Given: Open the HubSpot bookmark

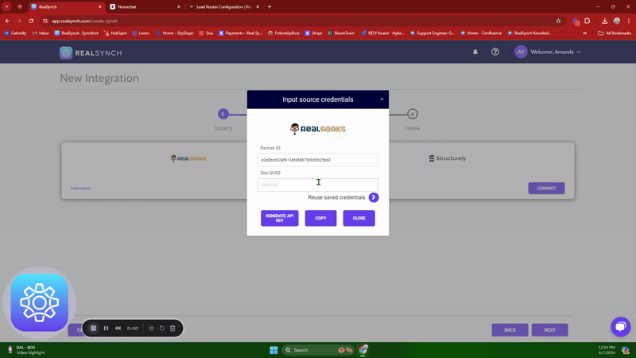Looking at the screenshot, I should tap(114, 33).
